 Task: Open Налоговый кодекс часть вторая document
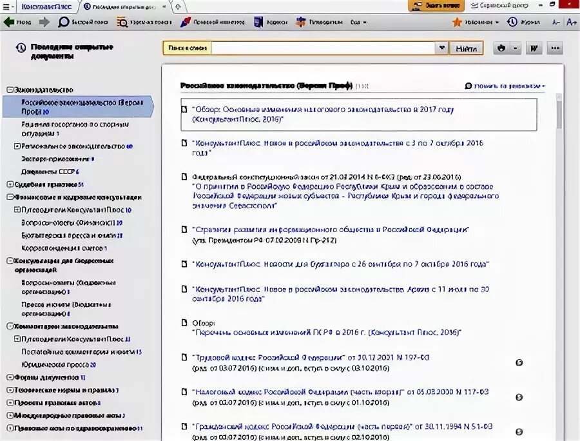click(340, 392)
